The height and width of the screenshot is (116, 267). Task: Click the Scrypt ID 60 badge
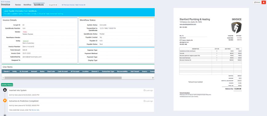[53, 5]
